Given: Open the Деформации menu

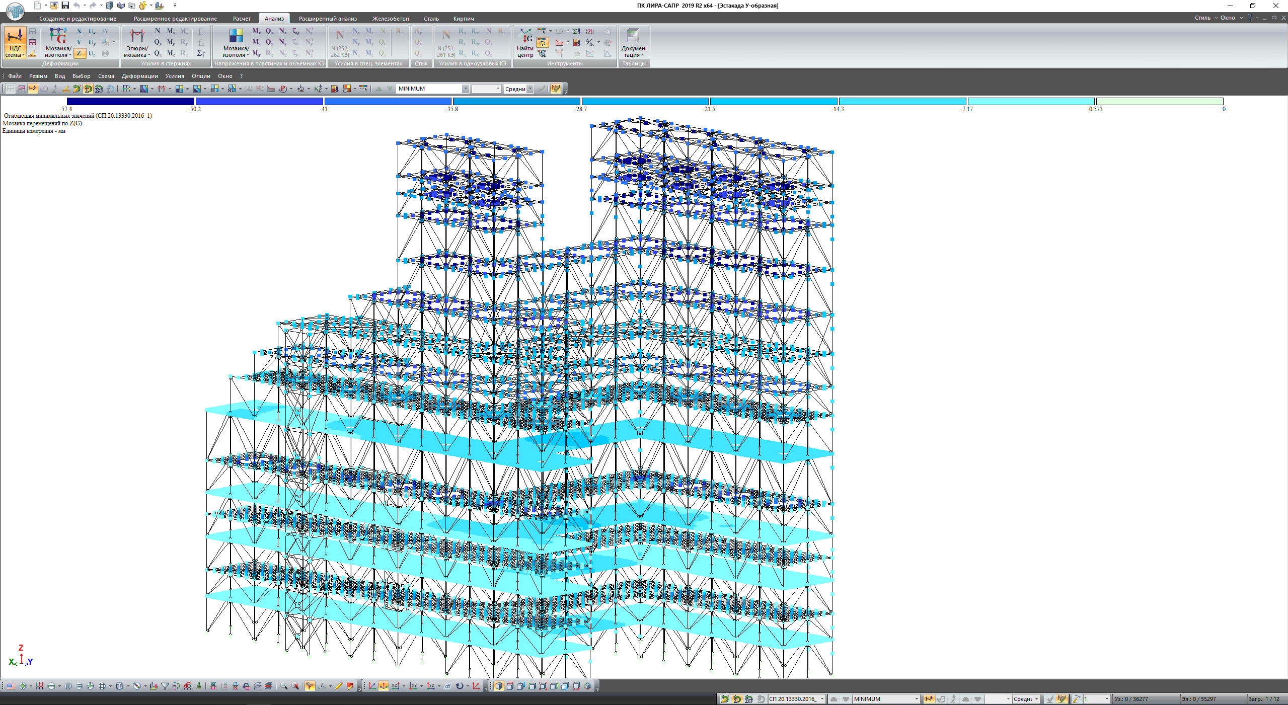Looking at the screenshot, I should (139, 76).
